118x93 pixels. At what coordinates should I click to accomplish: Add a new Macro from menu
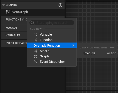click(x=52, y=51)
